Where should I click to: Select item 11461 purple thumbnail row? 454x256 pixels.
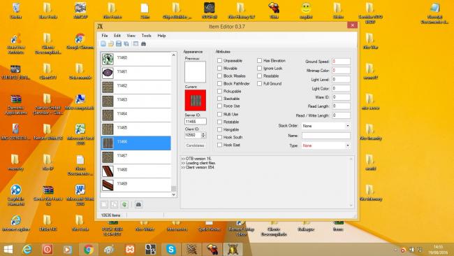[x=136, y=73]
